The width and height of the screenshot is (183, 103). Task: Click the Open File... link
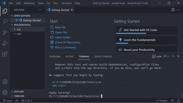point(62,32)
